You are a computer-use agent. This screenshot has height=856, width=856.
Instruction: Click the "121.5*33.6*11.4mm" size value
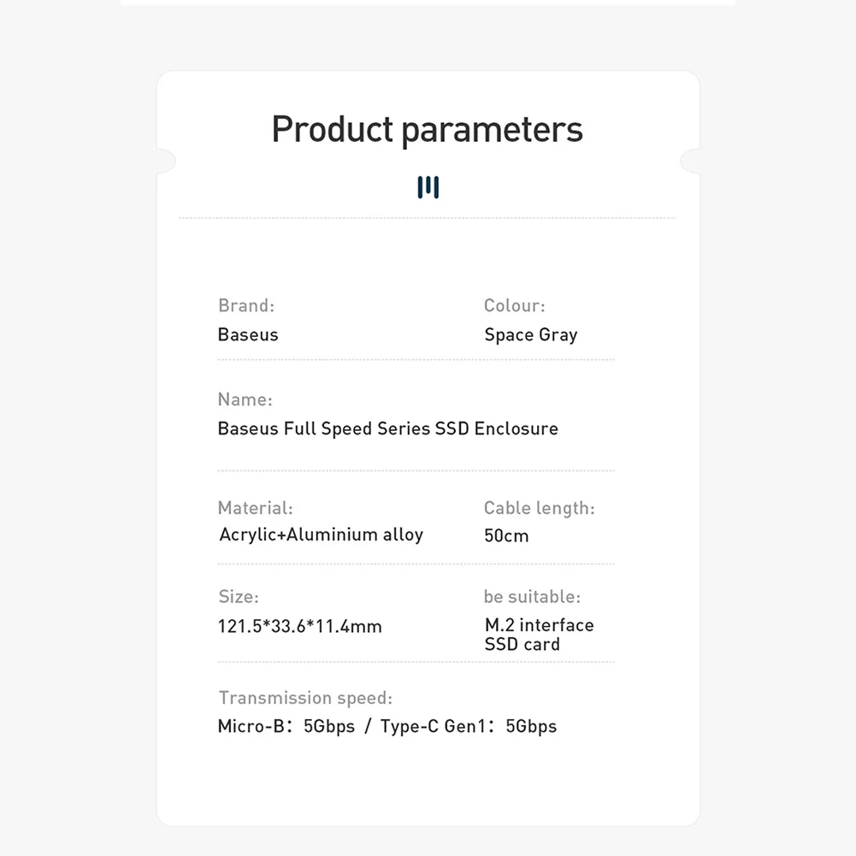(x=299, y=626)
